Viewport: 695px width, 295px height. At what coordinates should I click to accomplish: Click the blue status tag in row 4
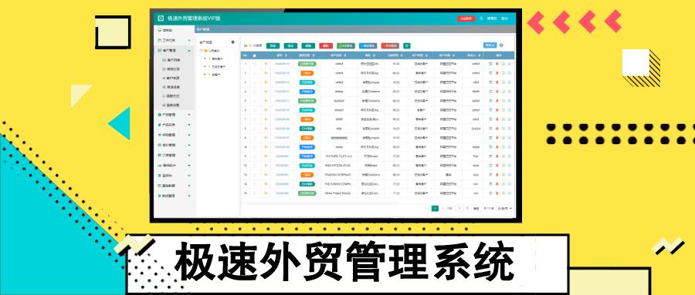coord(307,92)
